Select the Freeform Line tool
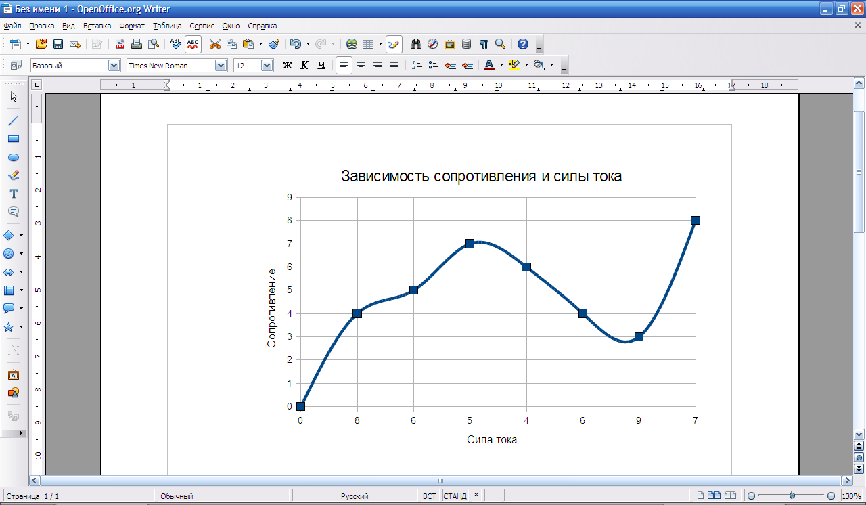The height and width of the screenshot is (505, 866). [13, 175]
